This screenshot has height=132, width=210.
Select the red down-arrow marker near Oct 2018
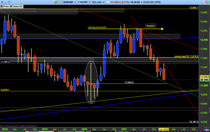click(35, 56)
